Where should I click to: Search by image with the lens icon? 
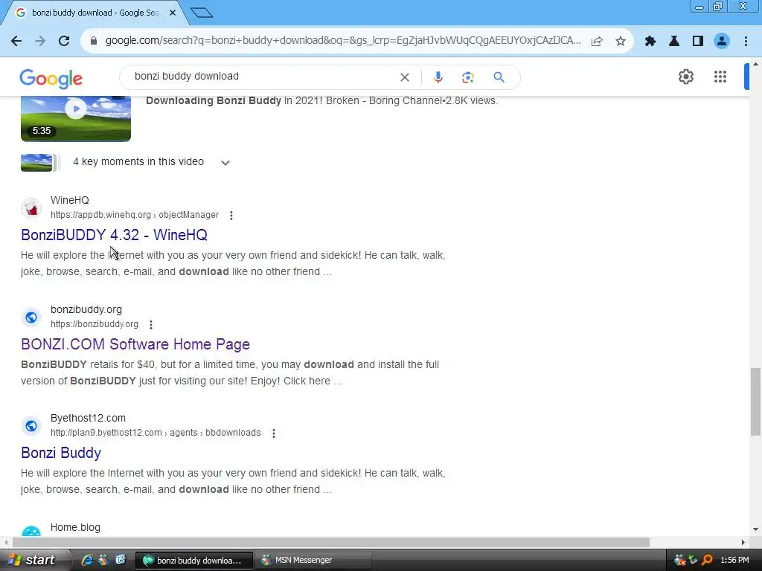point(467,77)
